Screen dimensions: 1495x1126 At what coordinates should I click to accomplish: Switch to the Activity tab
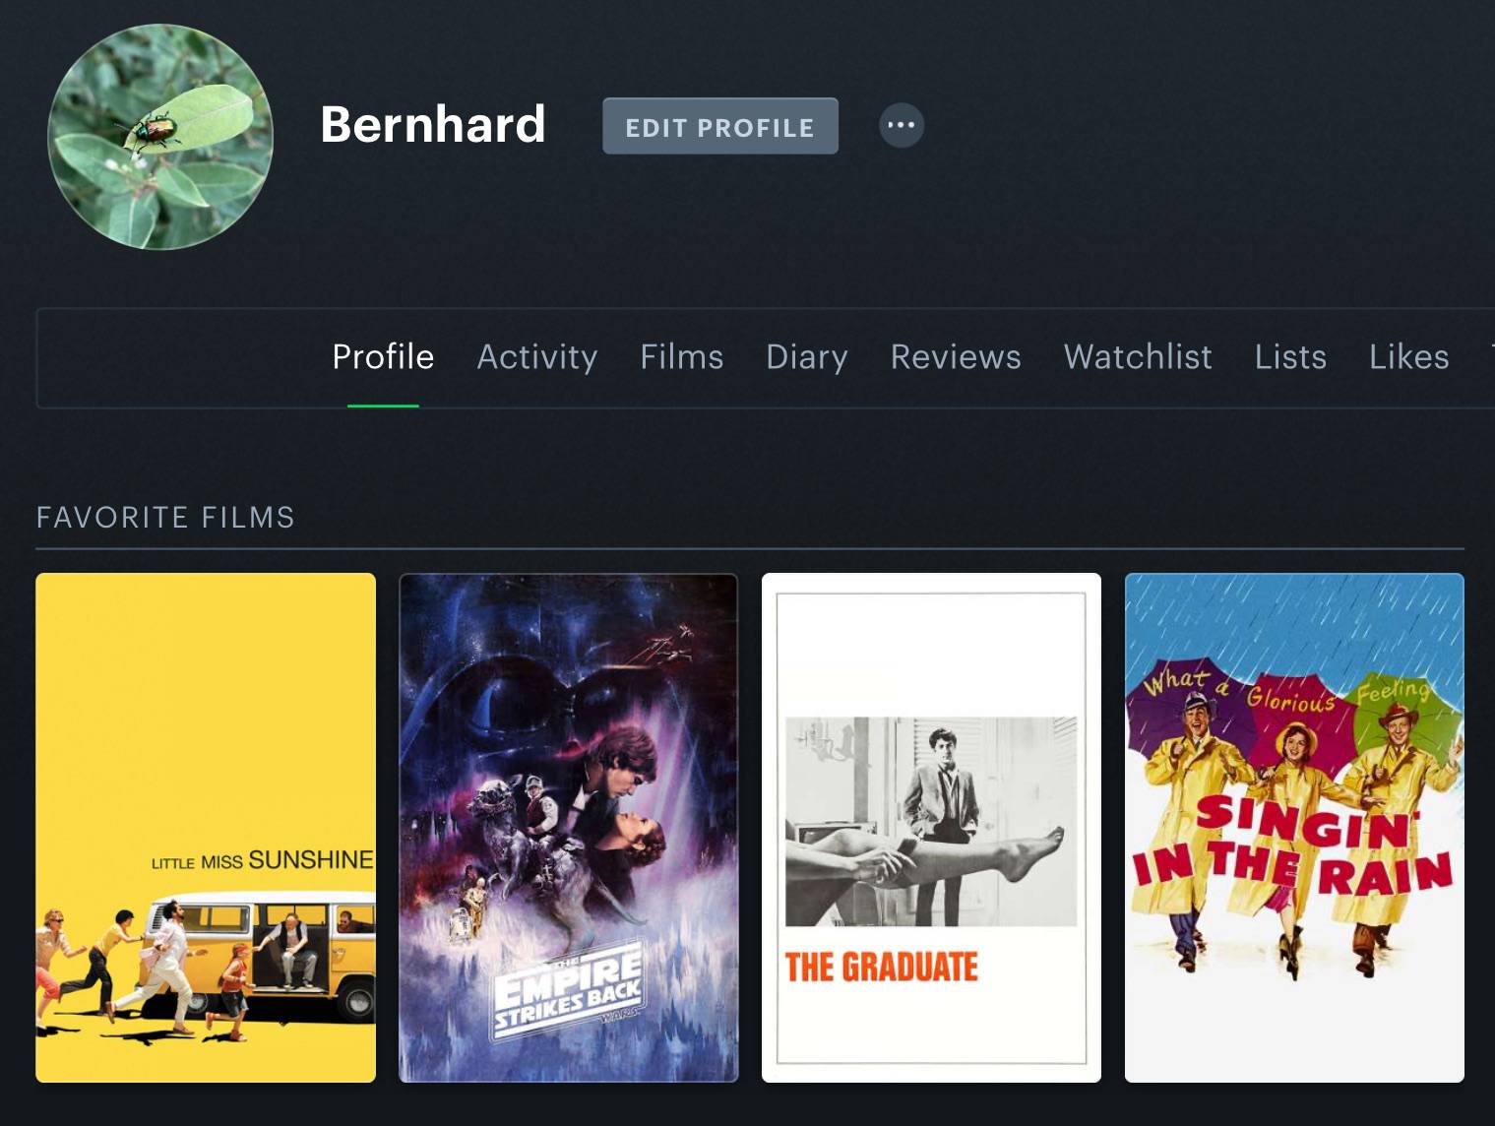537,356
